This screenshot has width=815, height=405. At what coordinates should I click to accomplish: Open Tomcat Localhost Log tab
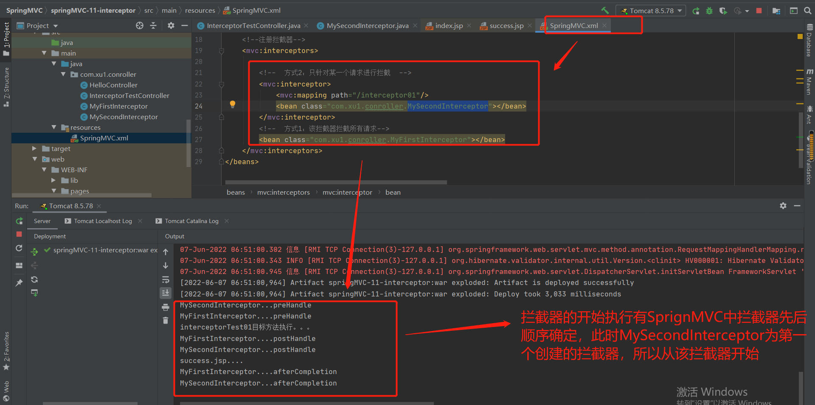pos(103,221)
